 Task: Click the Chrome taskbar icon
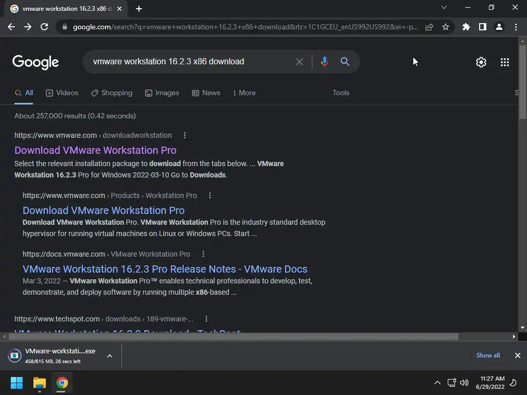(62, 383)
